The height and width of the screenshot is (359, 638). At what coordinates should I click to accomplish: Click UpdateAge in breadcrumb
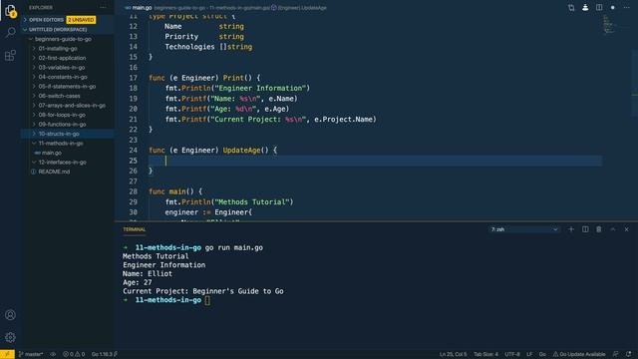pos(302,7)
